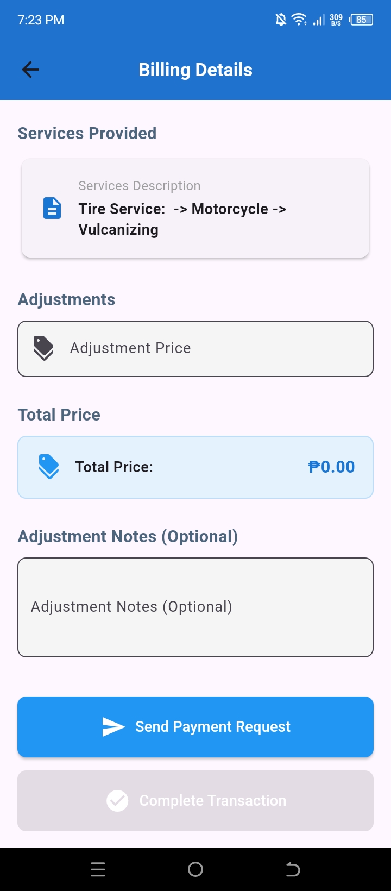Click the document icon in Services Description
Viewport: 391px width, 891px height.
(52, 208)
